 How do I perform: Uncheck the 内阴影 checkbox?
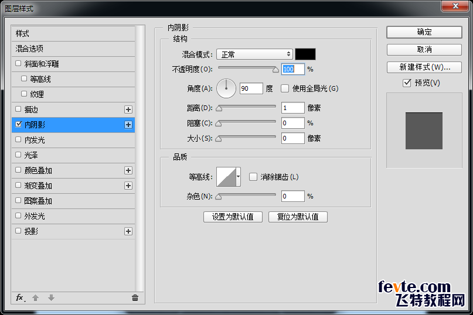click(18, 124)
